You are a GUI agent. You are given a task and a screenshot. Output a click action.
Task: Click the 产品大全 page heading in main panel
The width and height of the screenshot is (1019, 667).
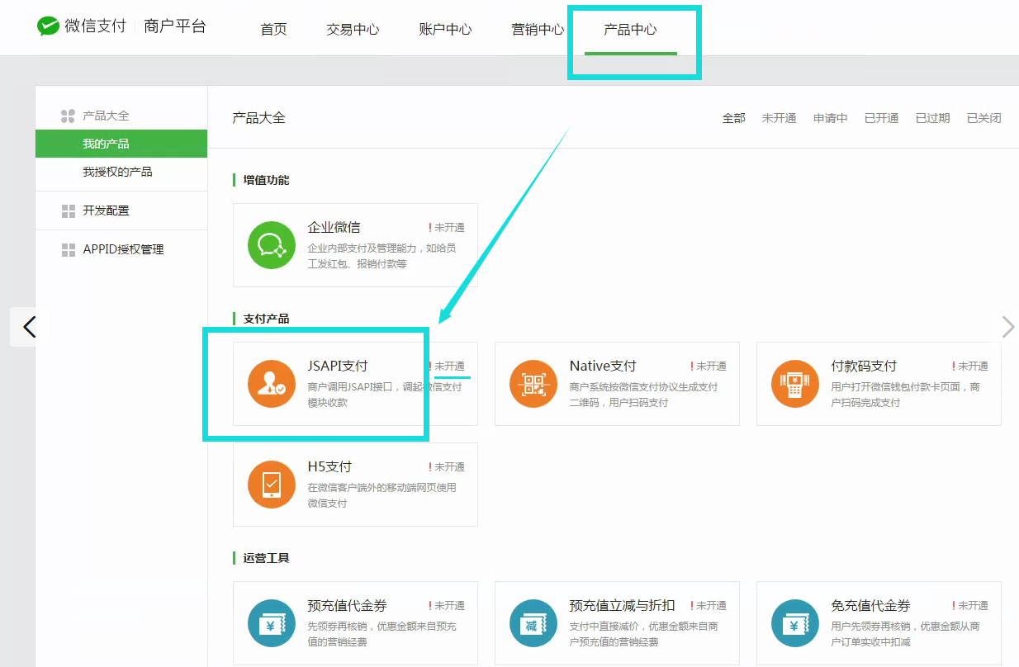click(259, 118)
